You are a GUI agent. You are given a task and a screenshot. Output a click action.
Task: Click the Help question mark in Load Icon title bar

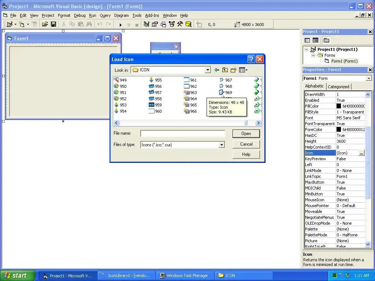coord(251,59)
